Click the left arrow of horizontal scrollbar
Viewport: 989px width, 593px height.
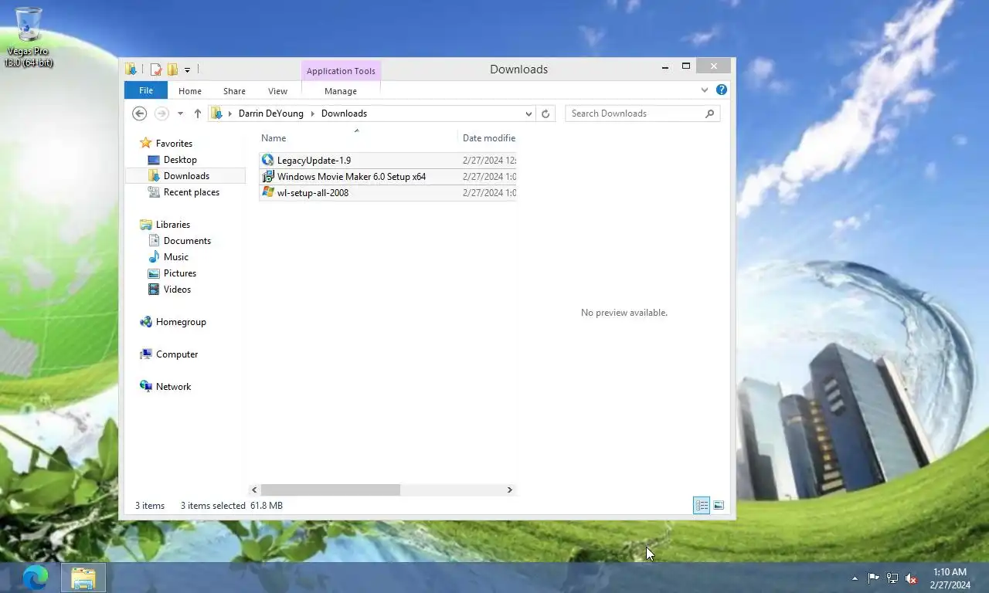254,490
